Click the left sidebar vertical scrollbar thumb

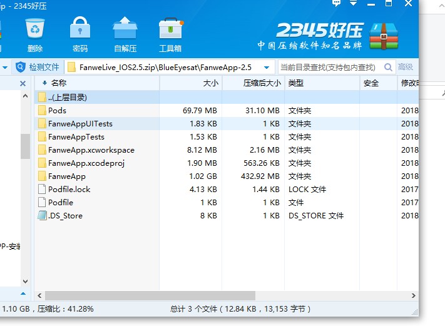point(25,146)
